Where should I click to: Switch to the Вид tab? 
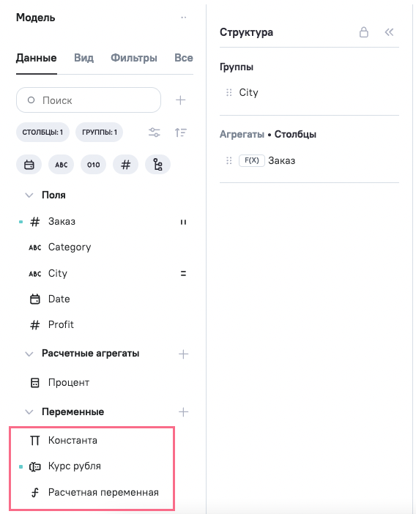click(x=83, y=58)
